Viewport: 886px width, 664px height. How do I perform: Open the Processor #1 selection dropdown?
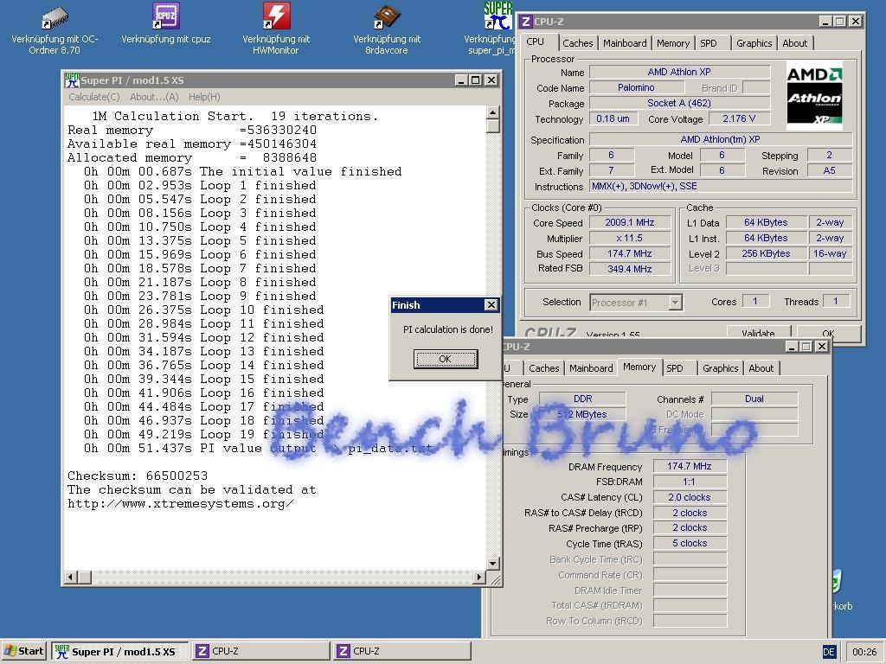[675, 303]
